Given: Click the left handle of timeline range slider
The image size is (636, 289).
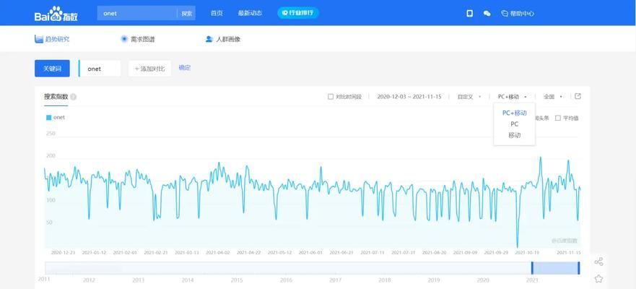Looking at the screenshot, I should [532, 268].
